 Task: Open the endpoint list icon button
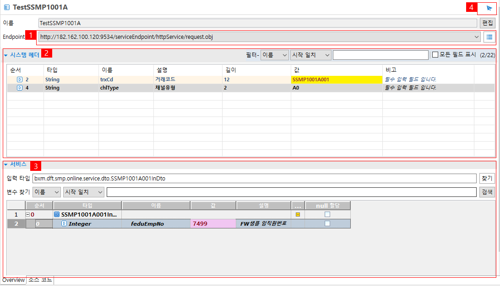click(x=489, y=37)
